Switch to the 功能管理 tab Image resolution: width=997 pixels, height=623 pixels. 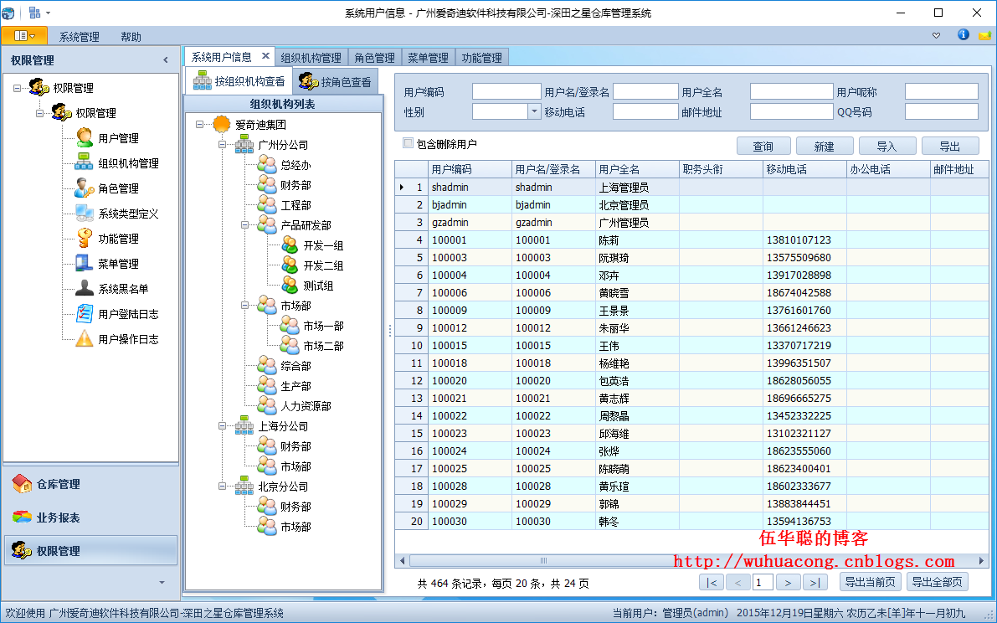pos(482,57)
